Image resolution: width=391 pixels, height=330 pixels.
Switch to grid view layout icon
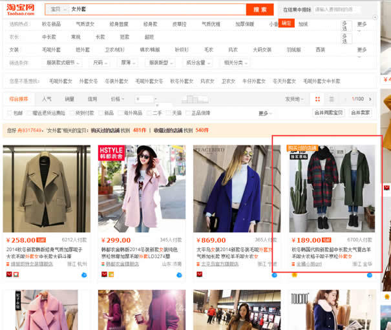pos(317,99)
